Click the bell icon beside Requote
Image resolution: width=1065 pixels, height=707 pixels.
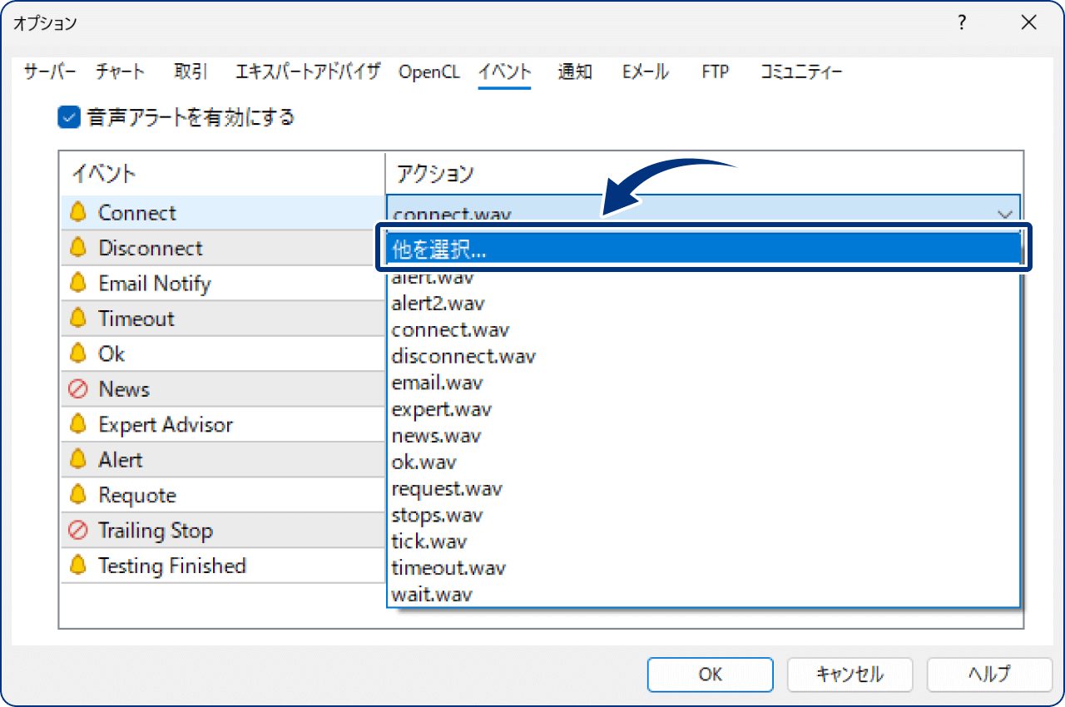click(x=77, y=495)
